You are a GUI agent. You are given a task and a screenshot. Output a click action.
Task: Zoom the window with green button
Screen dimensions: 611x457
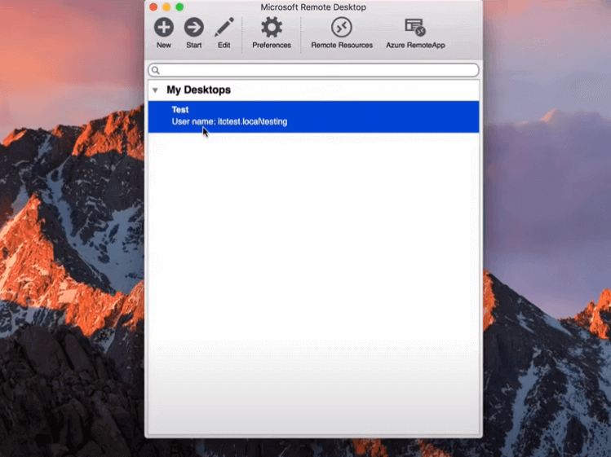[x=179, y=7]
